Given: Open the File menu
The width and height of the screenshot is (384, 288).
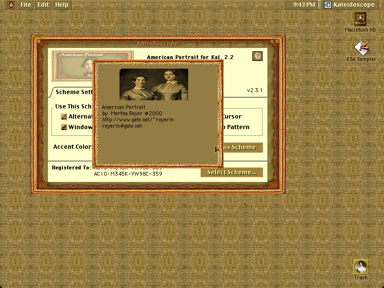Looking at the screenshot, I should pyautogui.click(x=26, y=5).
